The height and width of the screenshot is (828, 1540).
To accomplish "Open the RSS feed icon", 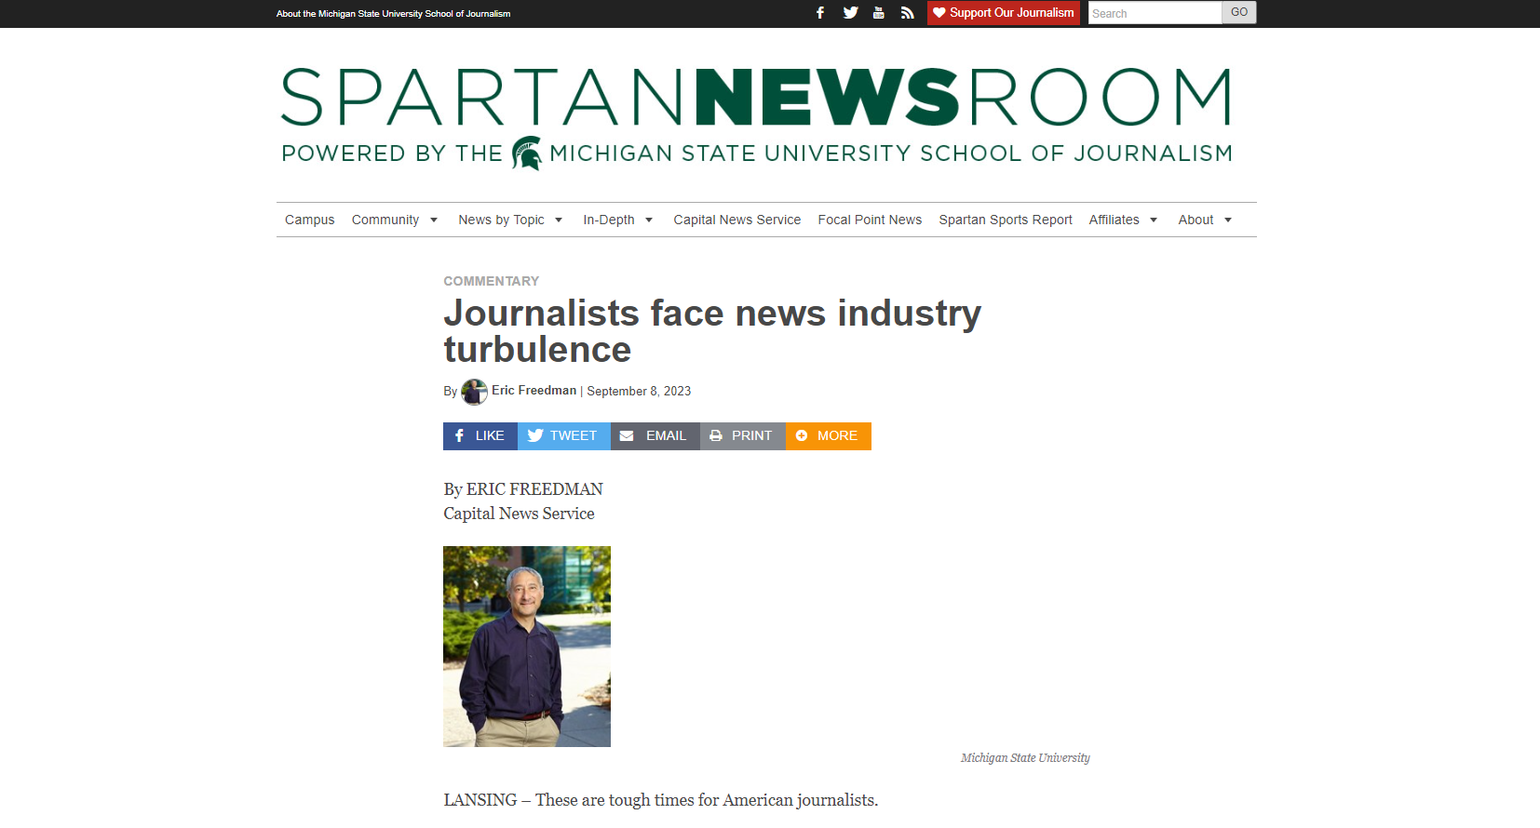I will (907, 13).
